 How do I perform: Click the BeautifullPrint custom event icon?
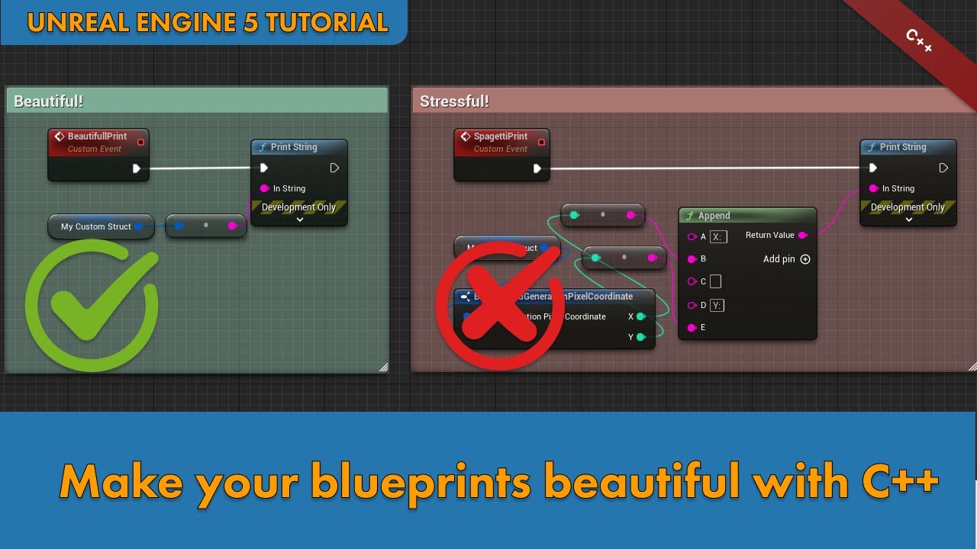pos(59,137)
